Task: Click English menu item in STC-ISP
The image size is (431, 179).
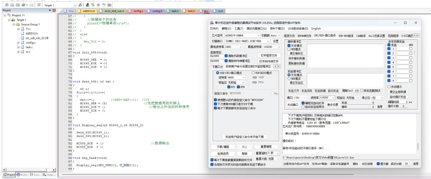Action: pyautogui.click(x=316, y=28)
